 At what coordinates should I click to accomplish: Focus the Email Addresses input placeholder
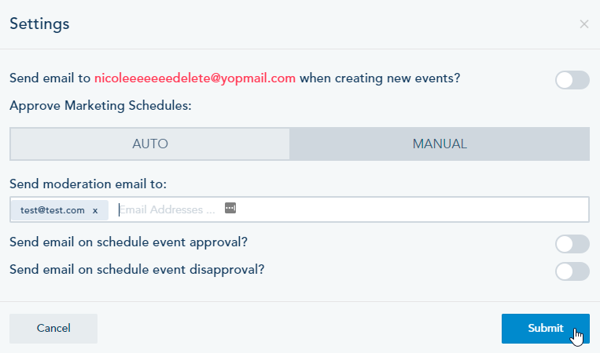pyautogui.click(x=167, y=210)
